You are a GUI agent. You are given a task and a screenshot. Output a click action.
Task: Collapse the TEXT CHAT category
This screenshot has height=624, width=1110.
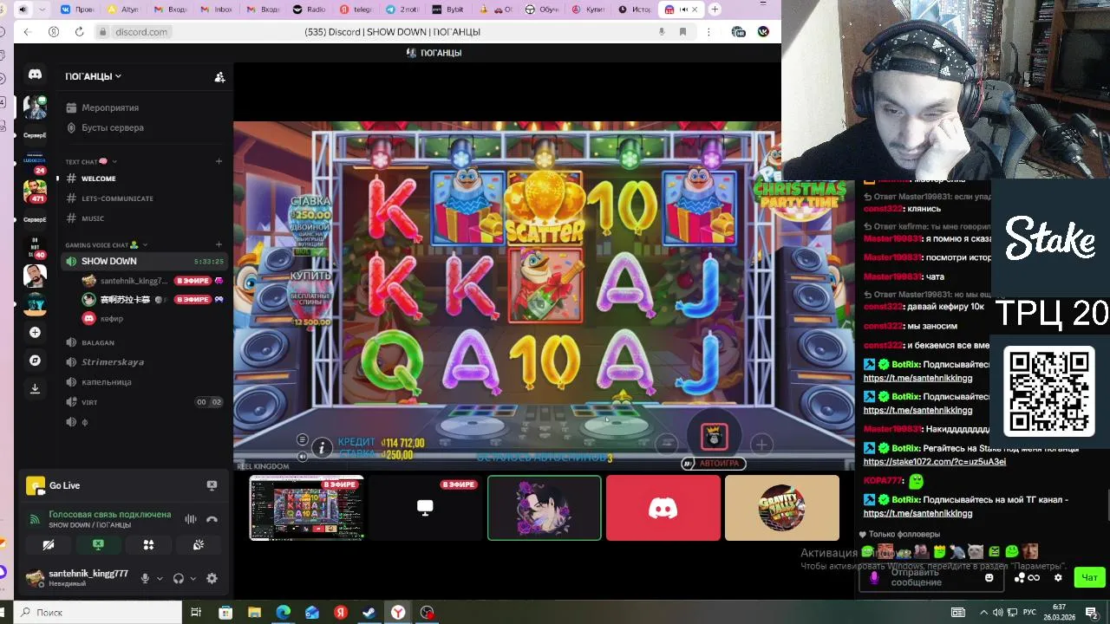(90, 161)
